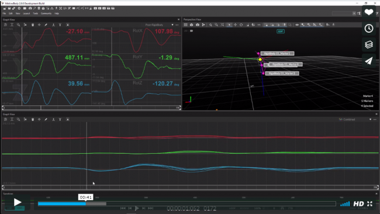Toggle the eye visibility icon in Perspective View
The image size is (380, 214).
tap(297, 25)
